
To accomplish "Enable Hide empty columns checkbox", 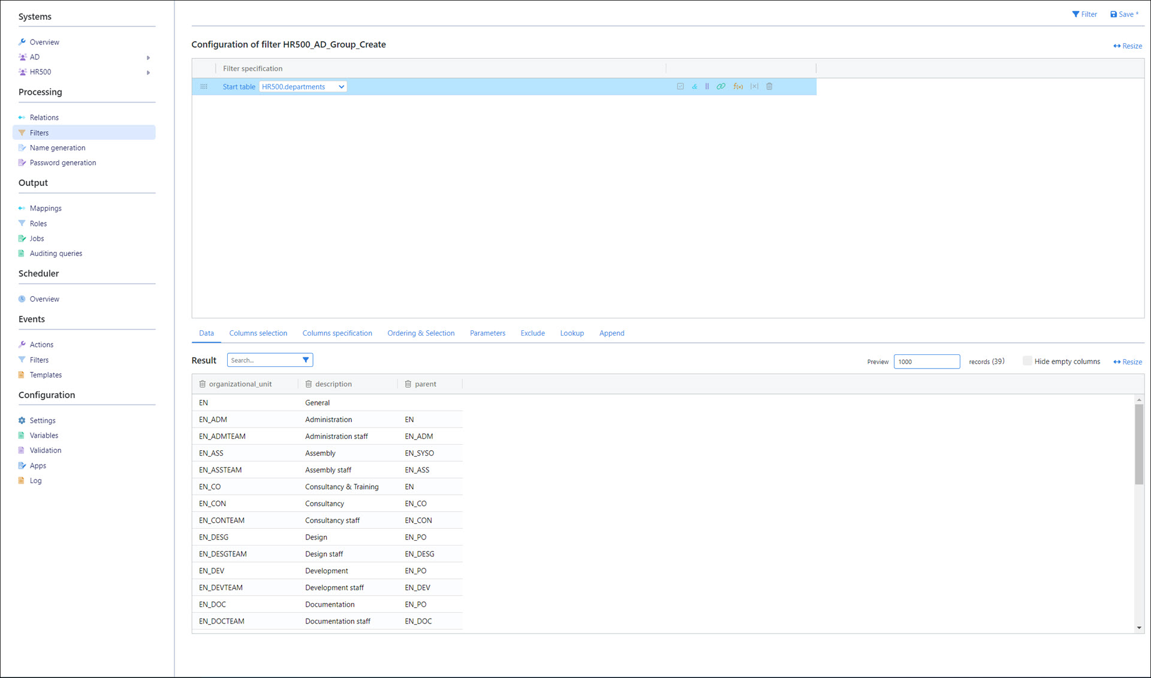I will (1028, 361).
